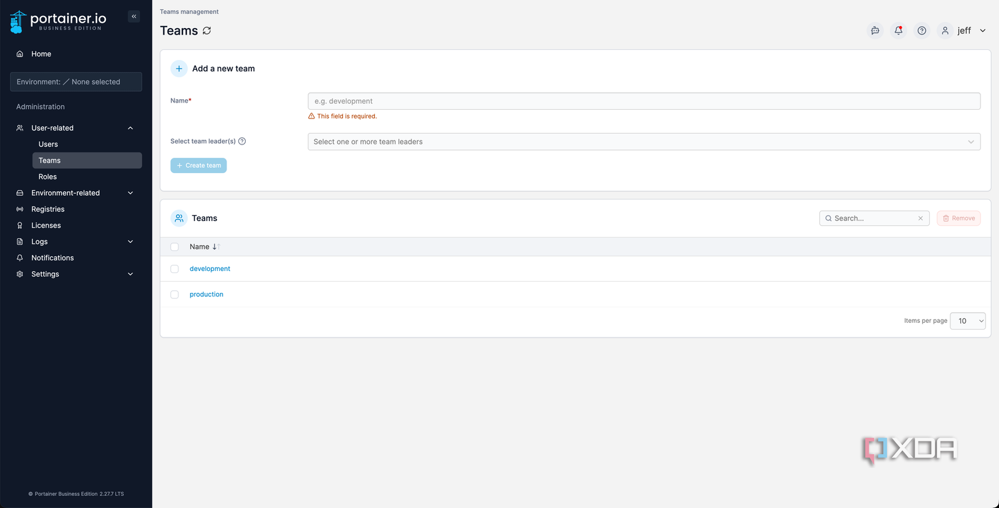Expand the Settings section
Image resolution: width=999 pixels, height=508 pixels.
[131, 274]
